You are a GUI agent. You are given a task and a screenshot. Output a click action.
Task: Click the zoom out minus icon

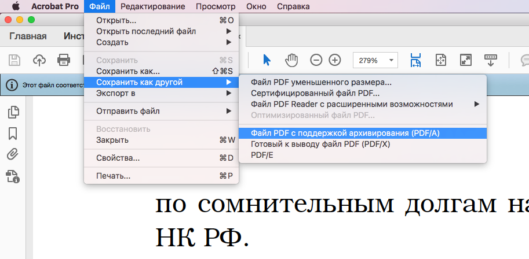316,60
